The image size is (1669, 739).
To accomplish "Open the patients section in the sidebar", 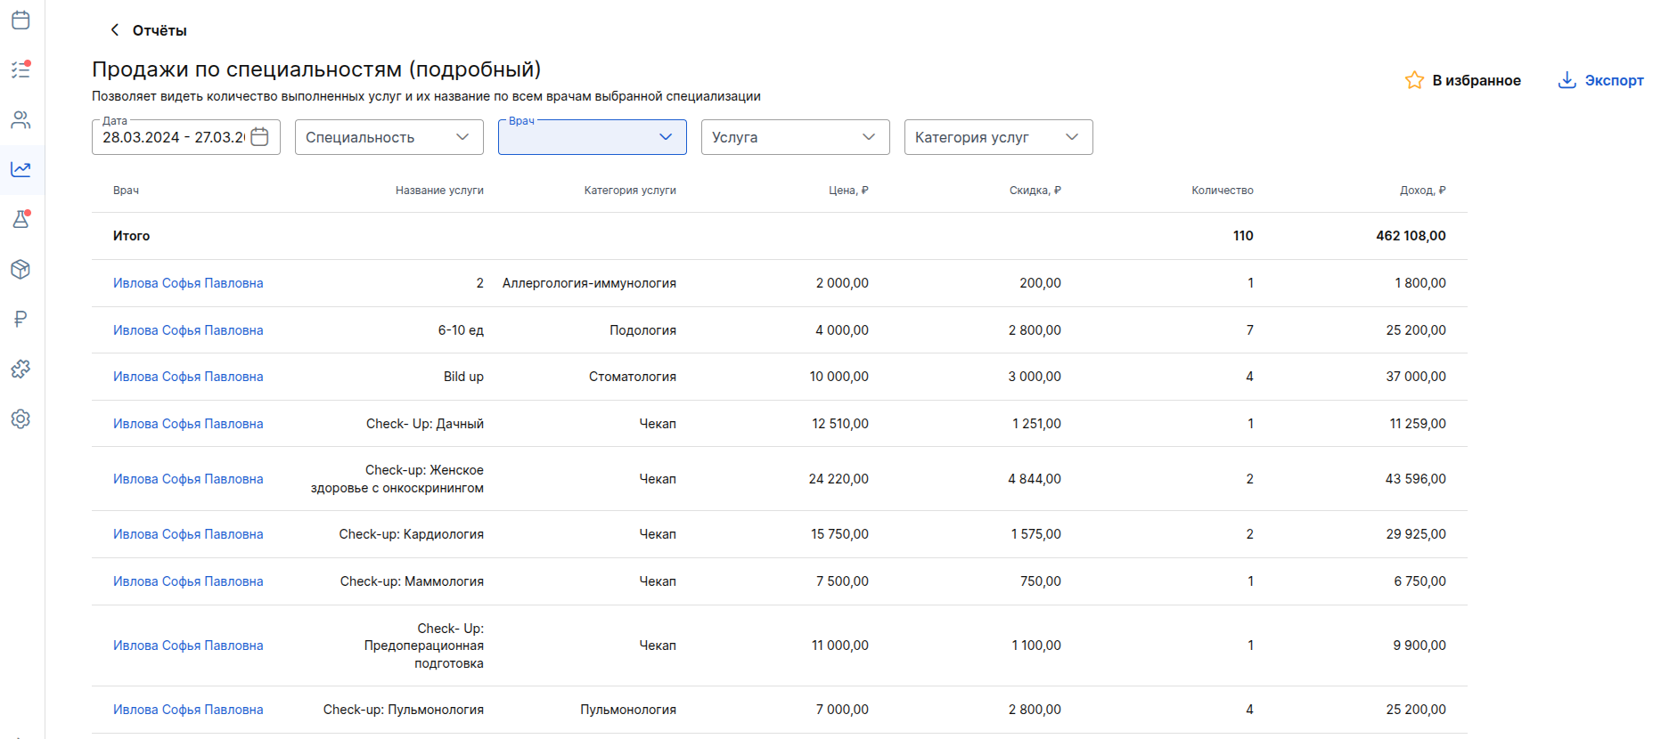I will tap(20, 119).
